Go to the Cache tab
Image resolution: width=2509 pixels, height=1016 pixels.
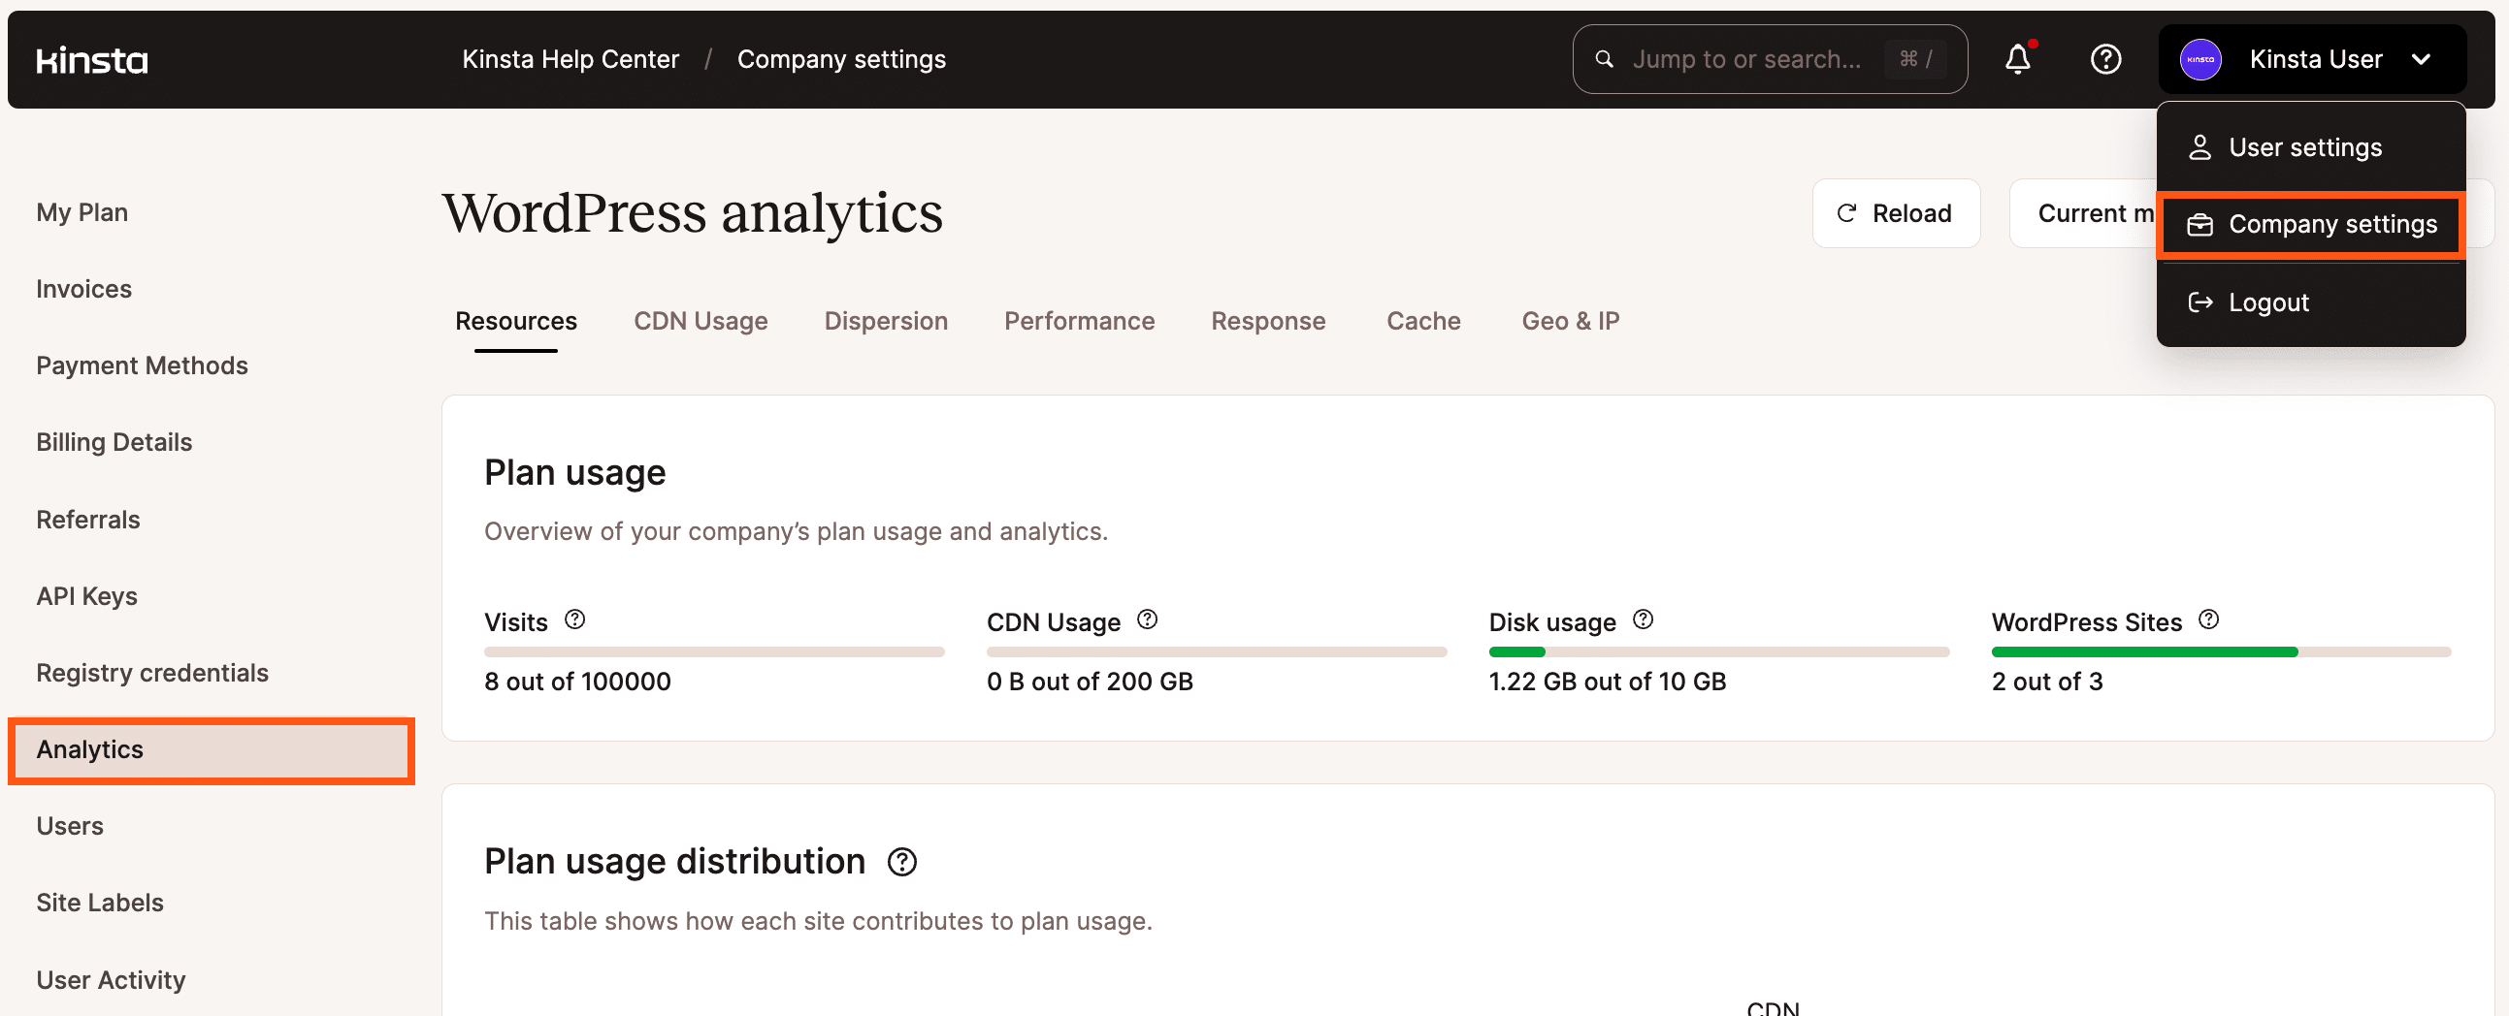1423,321
